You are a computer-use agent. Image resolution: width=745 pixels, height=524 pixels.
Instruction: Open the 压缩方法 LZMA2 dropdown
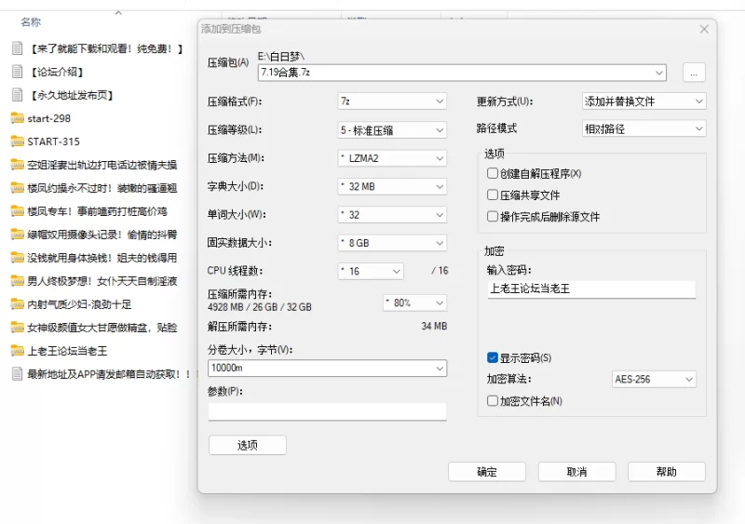(x=392, y=158)
